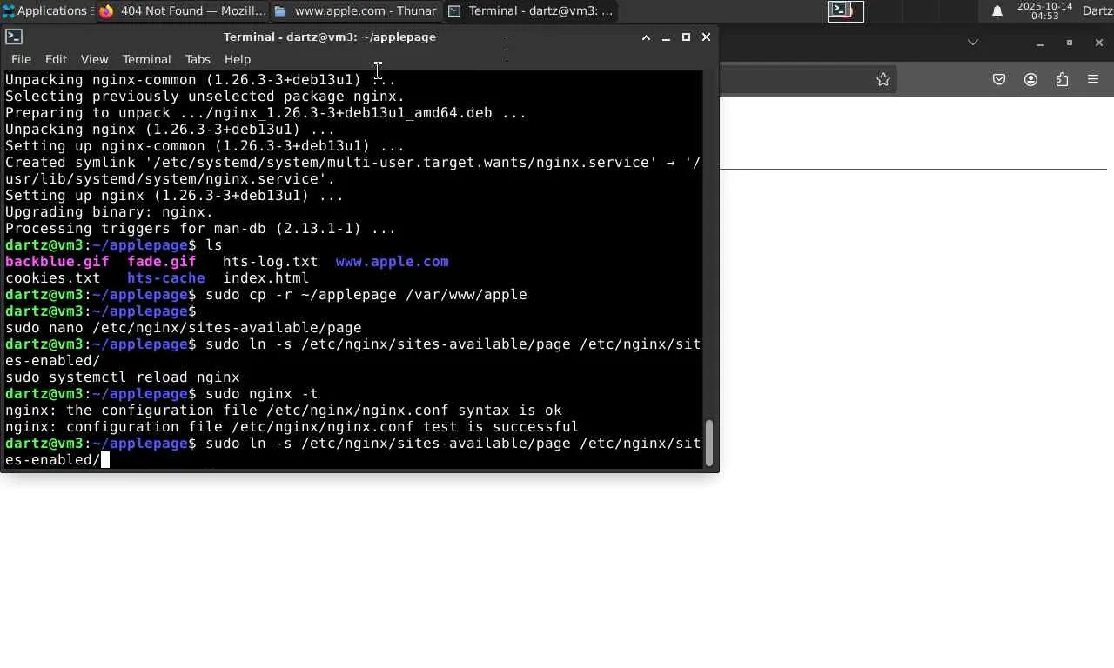This screenshot has height=668, width=1114.
Task: Switch to www.apple.com Thunar taskbar item
Action: click(x=355, y=10)
